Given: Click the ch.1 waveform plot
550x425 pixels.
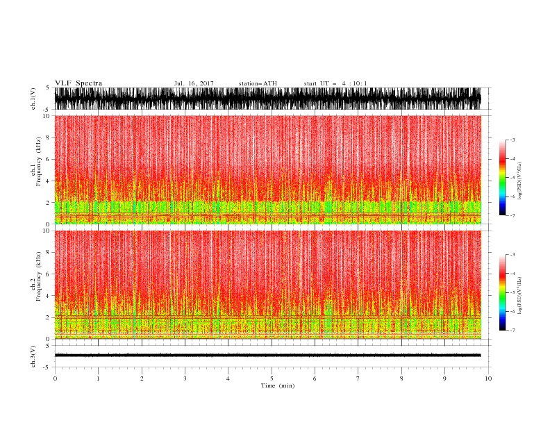Looking at the screenshot, I should 267,99.
